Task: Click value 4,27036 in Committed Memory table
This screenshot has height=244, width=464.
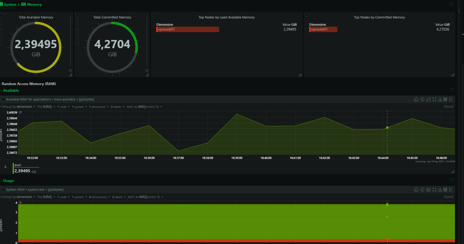Action: (443, 29)
